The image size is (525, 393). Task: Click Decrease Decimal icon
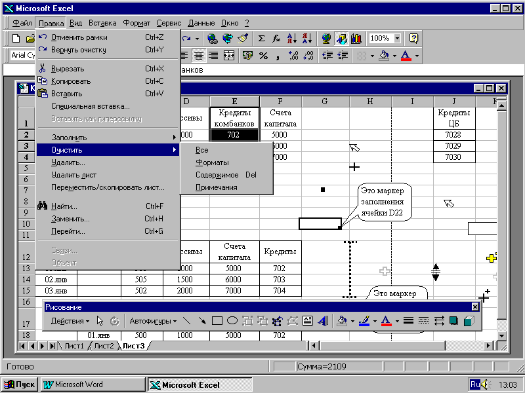coord(308,56)
